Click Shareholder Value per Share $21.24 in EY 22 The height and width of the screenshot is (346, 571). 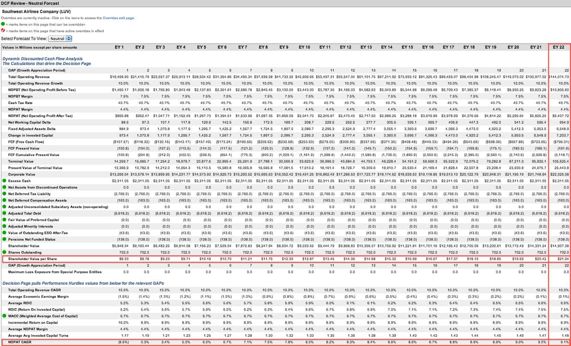click(x=563, y=259)
